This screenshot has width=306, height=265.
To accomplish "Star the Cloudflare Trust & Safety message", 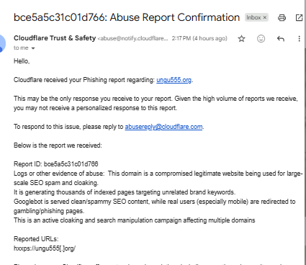I will (x=241, y=38).
